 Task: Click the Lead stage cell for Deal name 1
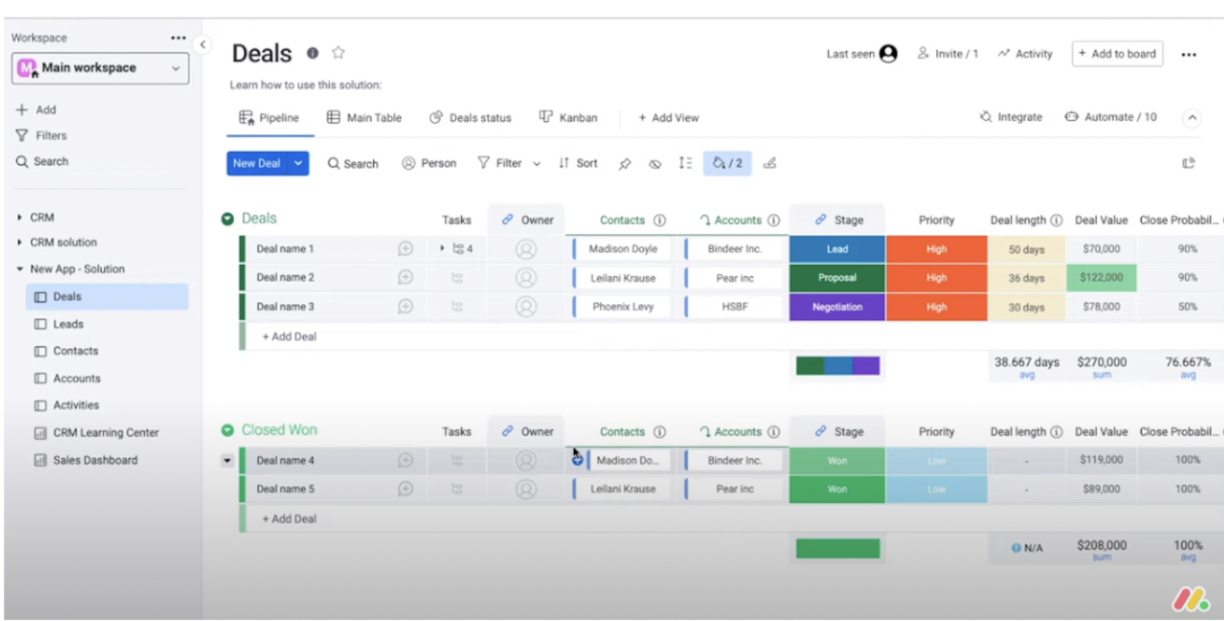coord(837,249)
